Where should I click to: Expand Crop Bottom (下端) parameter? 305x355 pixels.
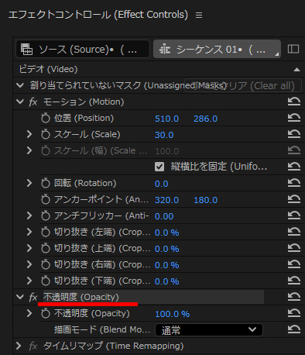point(29,281)
